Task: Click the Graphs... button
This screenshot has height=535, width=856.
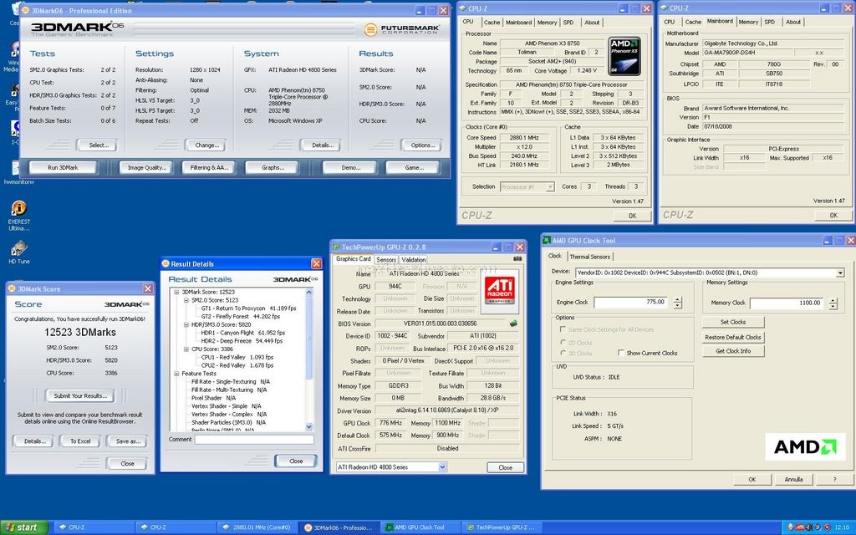Action: (x=273, y=167)
